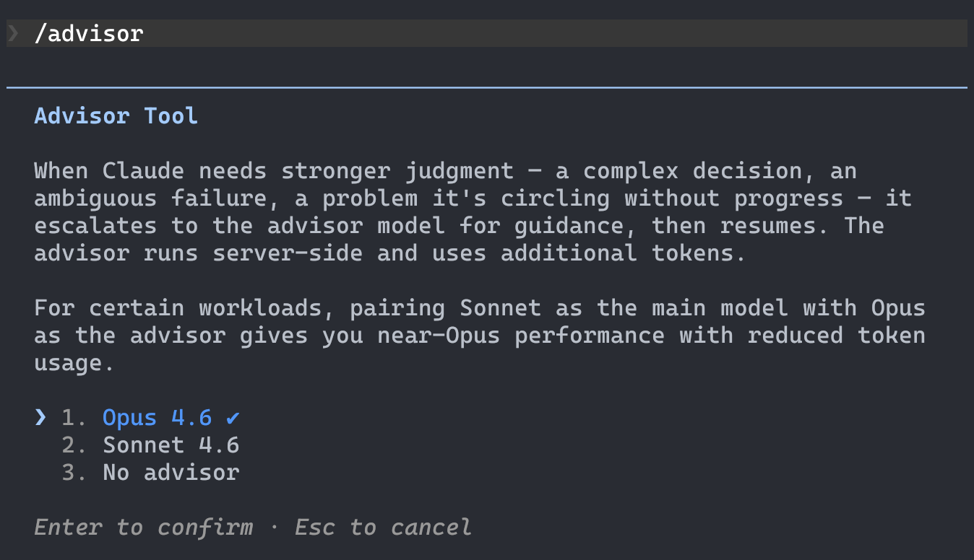Click the Enter to confirm hint
This screenshot has height=560, width=974.
[143, 528]
